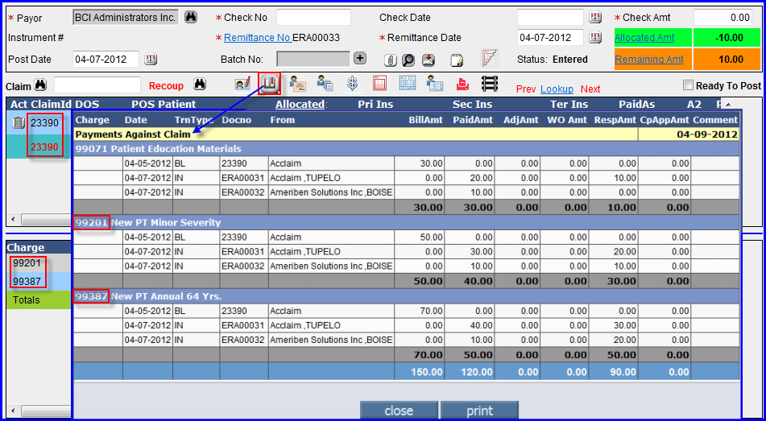
Task: Click the dollar sign icon
Action: (352, 84)
